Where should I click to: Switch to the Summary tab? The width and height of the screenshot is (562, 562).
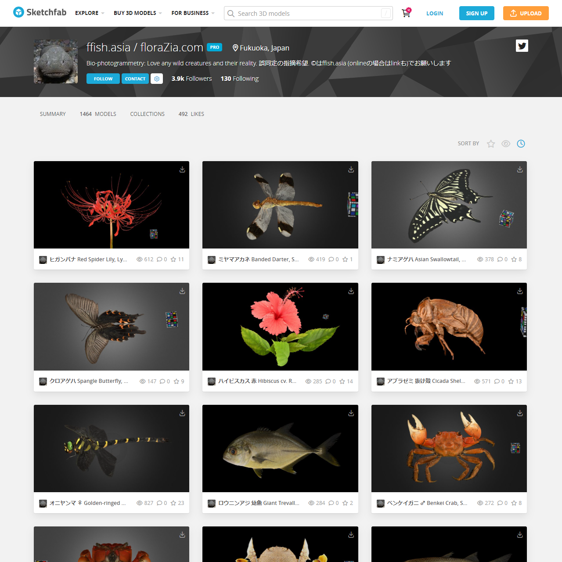click(x=53, y=114)
